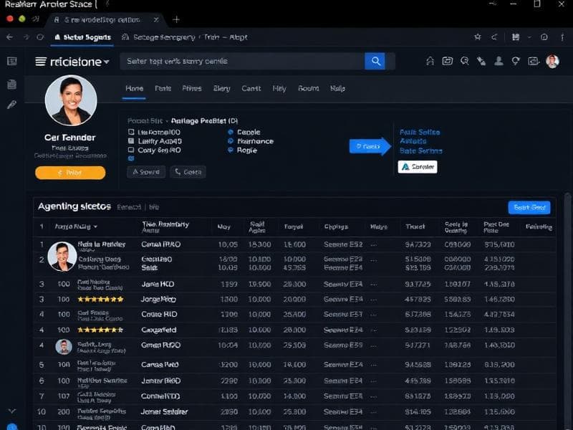Image resolution: width=573 pixels, height=430 pixels.
Task: Click the magnifier chat icon in header
Action: click(464, 61)
